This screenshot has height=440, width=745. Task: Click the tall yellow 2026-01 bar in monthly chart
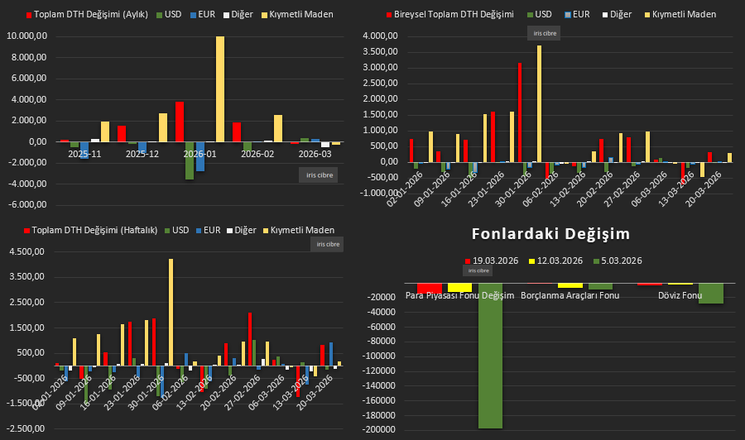tap(220, 89)
